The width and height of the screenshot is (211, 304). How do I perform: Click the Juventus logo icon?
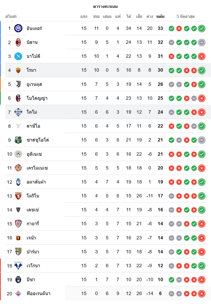[x=18, y=84]
